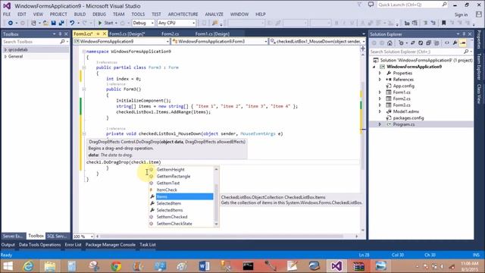
Task: Click the Home icon in Solution Explorer
Action: tap(390, 43)
